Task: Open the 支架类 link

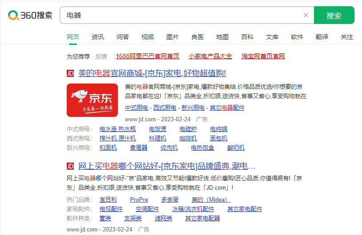Action: point(133,218)
